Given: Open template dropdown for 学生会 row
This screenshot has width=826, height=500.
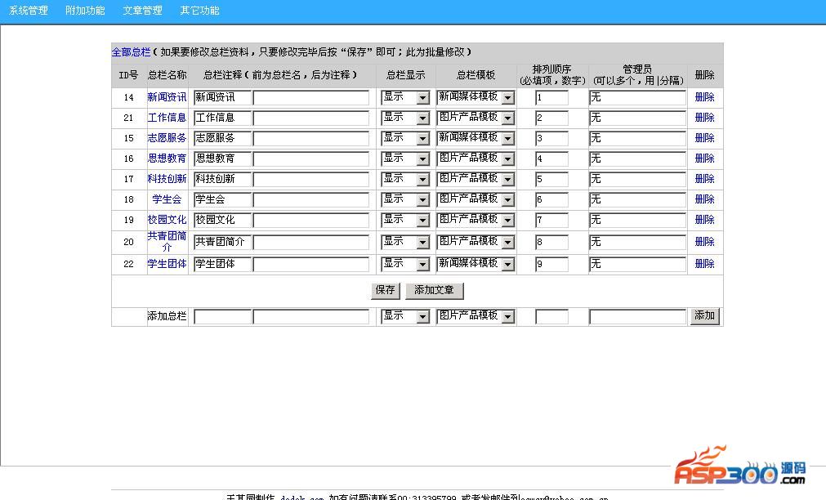Looking at the screenshot, I should click(476, 199).
